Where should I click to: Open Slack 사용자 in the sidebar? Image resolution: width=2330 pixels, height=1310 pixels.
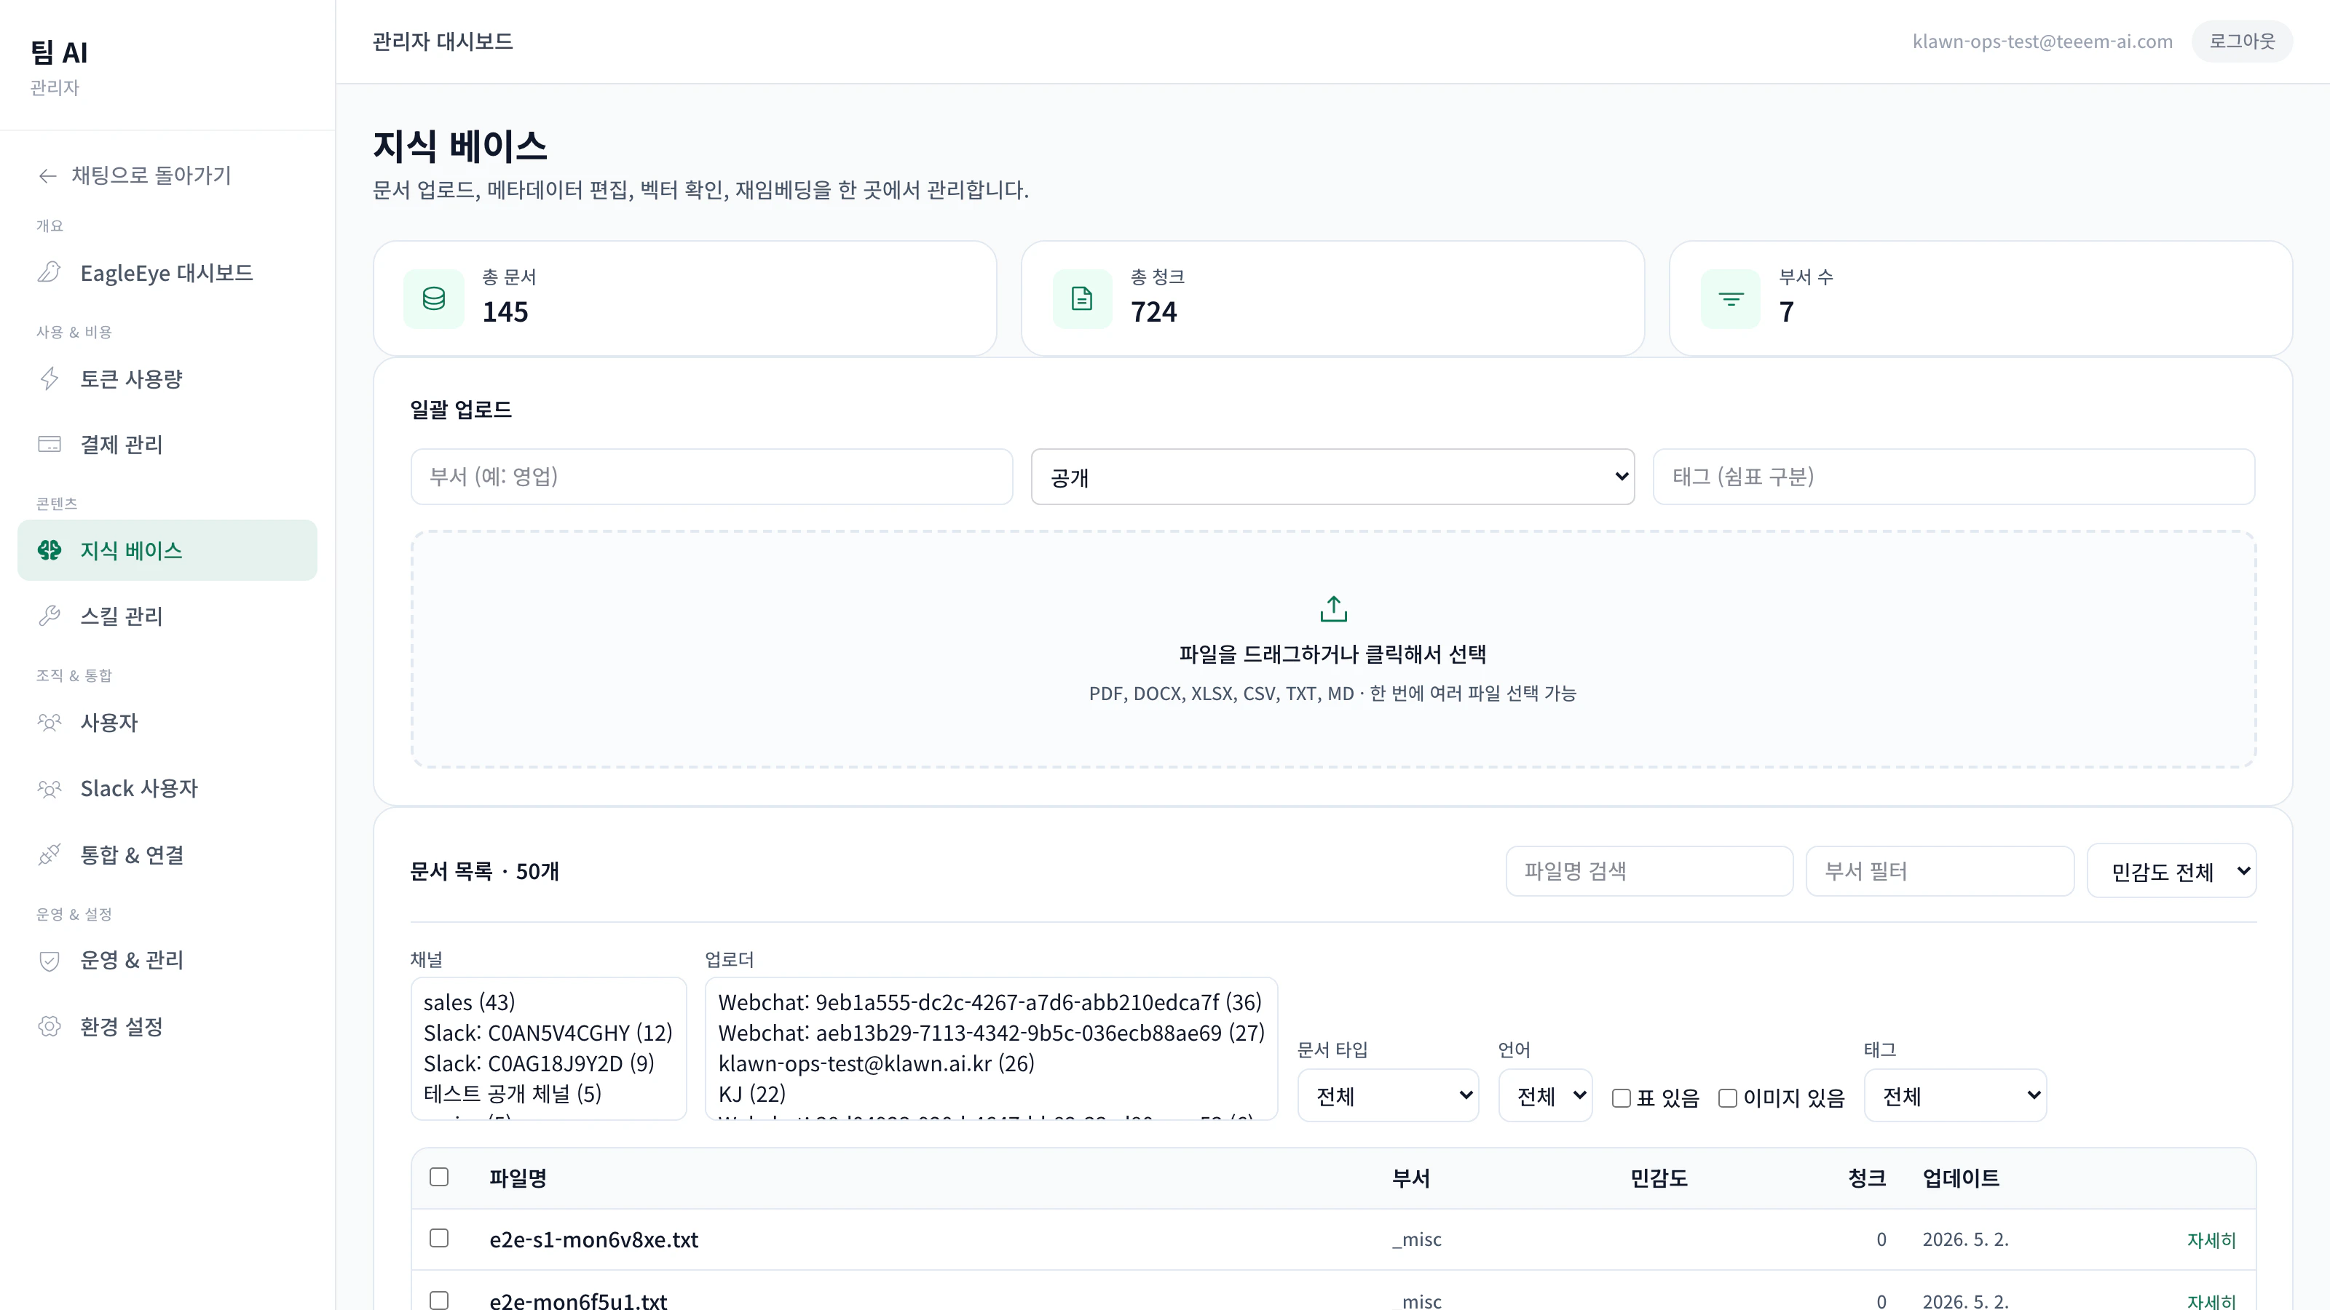pos(167,788)
